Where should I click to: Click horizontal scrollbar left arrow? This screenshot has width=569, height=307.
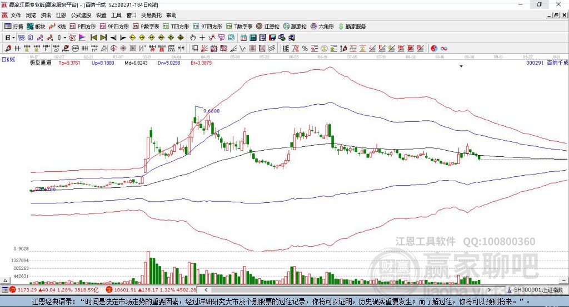pos(206,290)
